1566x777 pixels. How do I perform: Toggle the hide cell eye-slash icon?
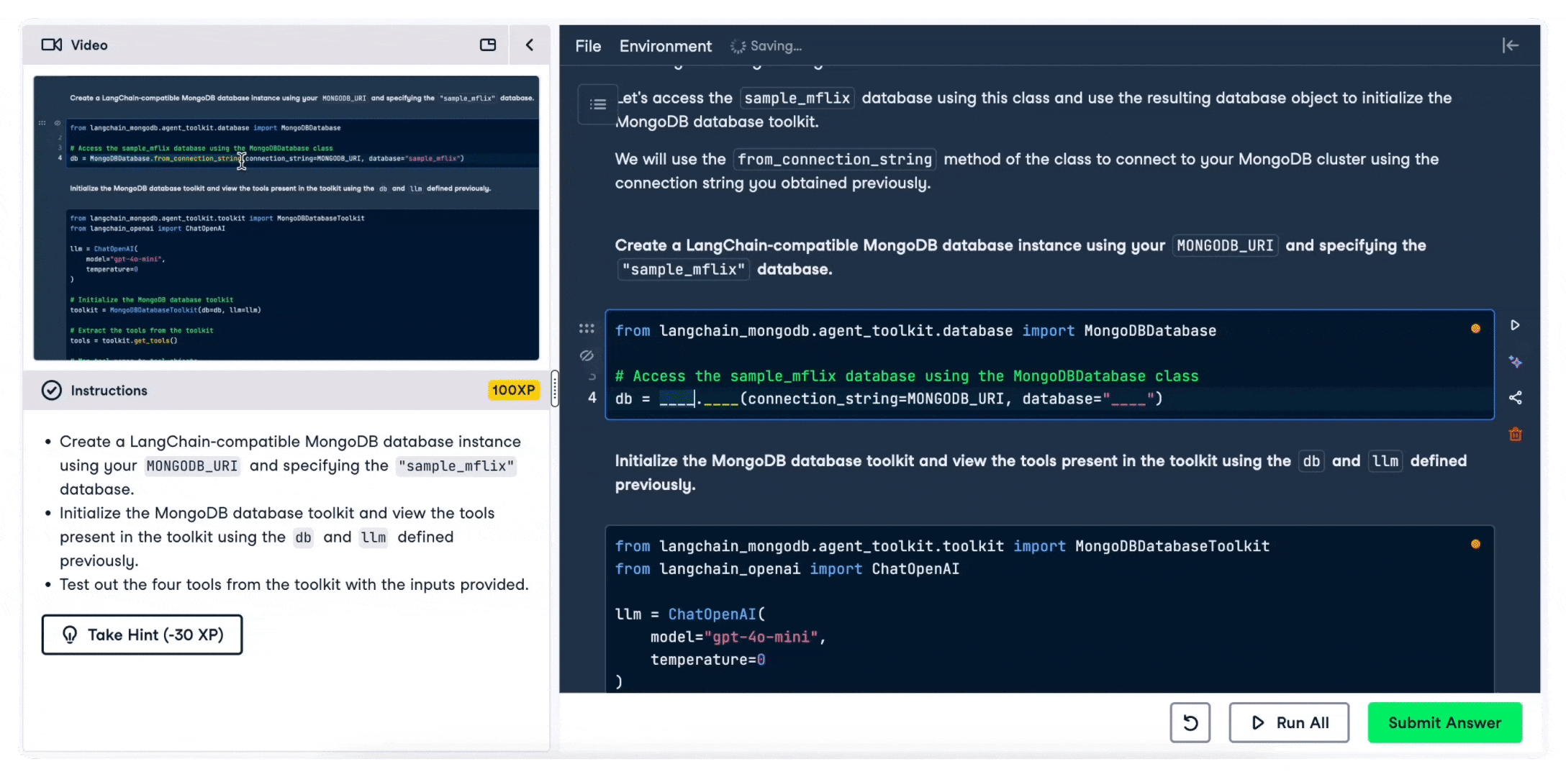587,355
